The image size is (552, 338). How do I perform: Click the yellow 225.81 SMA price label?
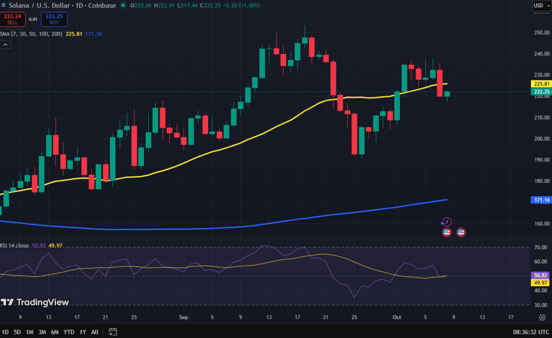tap(541, 84)
